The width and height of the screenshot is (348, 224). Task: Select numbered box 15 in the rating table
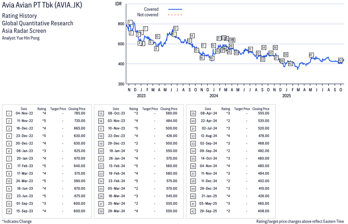point(101,113)
